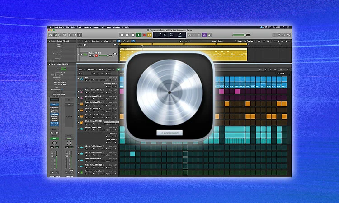Click the Clap row instrument icon
This screenshot has height=203, width=339.
[x=81, y=121]
